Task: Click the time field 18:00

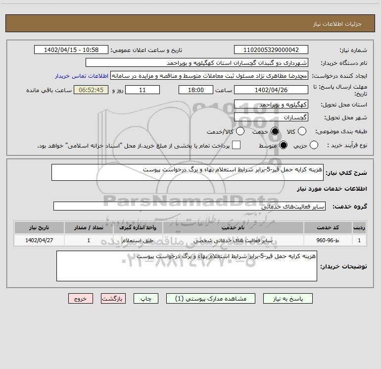Action: [x=196, y=90]
